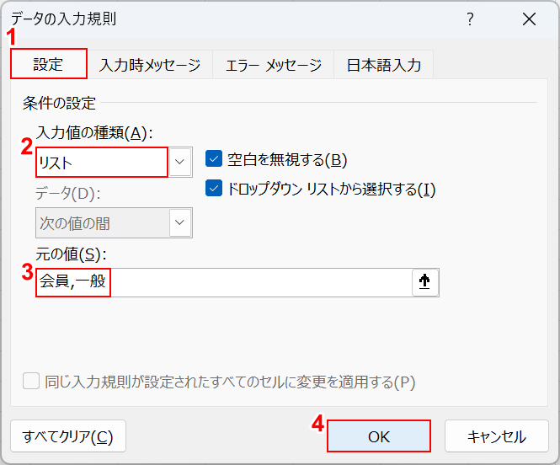Viewport: 560px width, 465px height.
Task: Toggle ドロップダウン リストから選択する checkbox
Action: (x=214, y=189)
